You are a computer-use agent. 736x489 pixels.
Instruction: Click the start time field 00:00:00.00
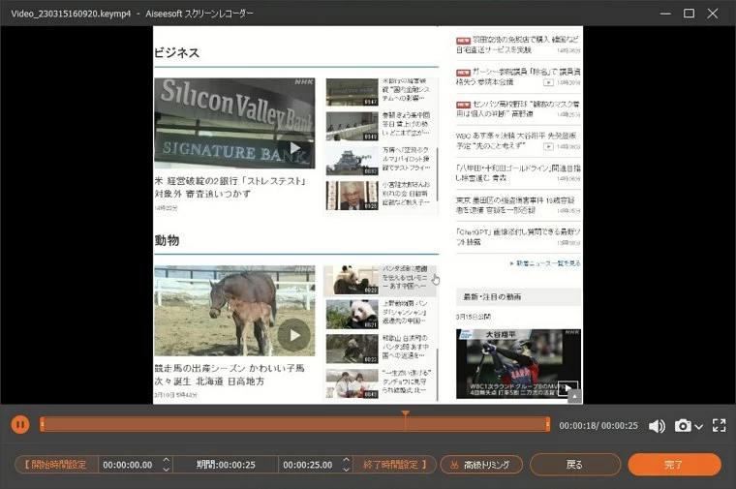click(x=128, y=465)
